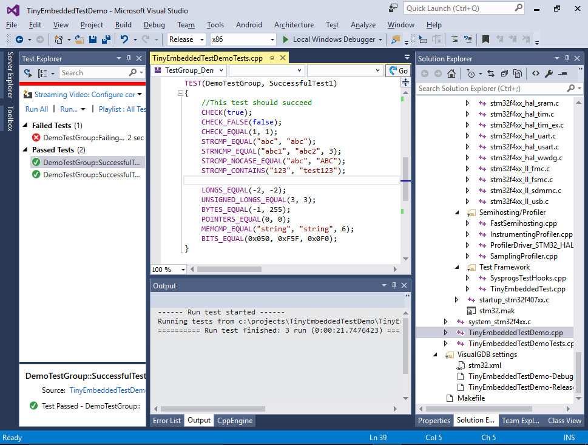This screenshot has width=588, height=445.
Task: Open the TestGroup_Den scope dropdown
Action: tap(221, 70)
